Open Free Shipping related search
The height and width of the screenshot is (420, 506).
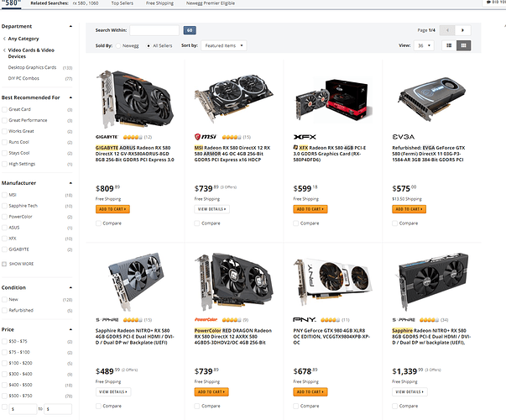point(159,3)
